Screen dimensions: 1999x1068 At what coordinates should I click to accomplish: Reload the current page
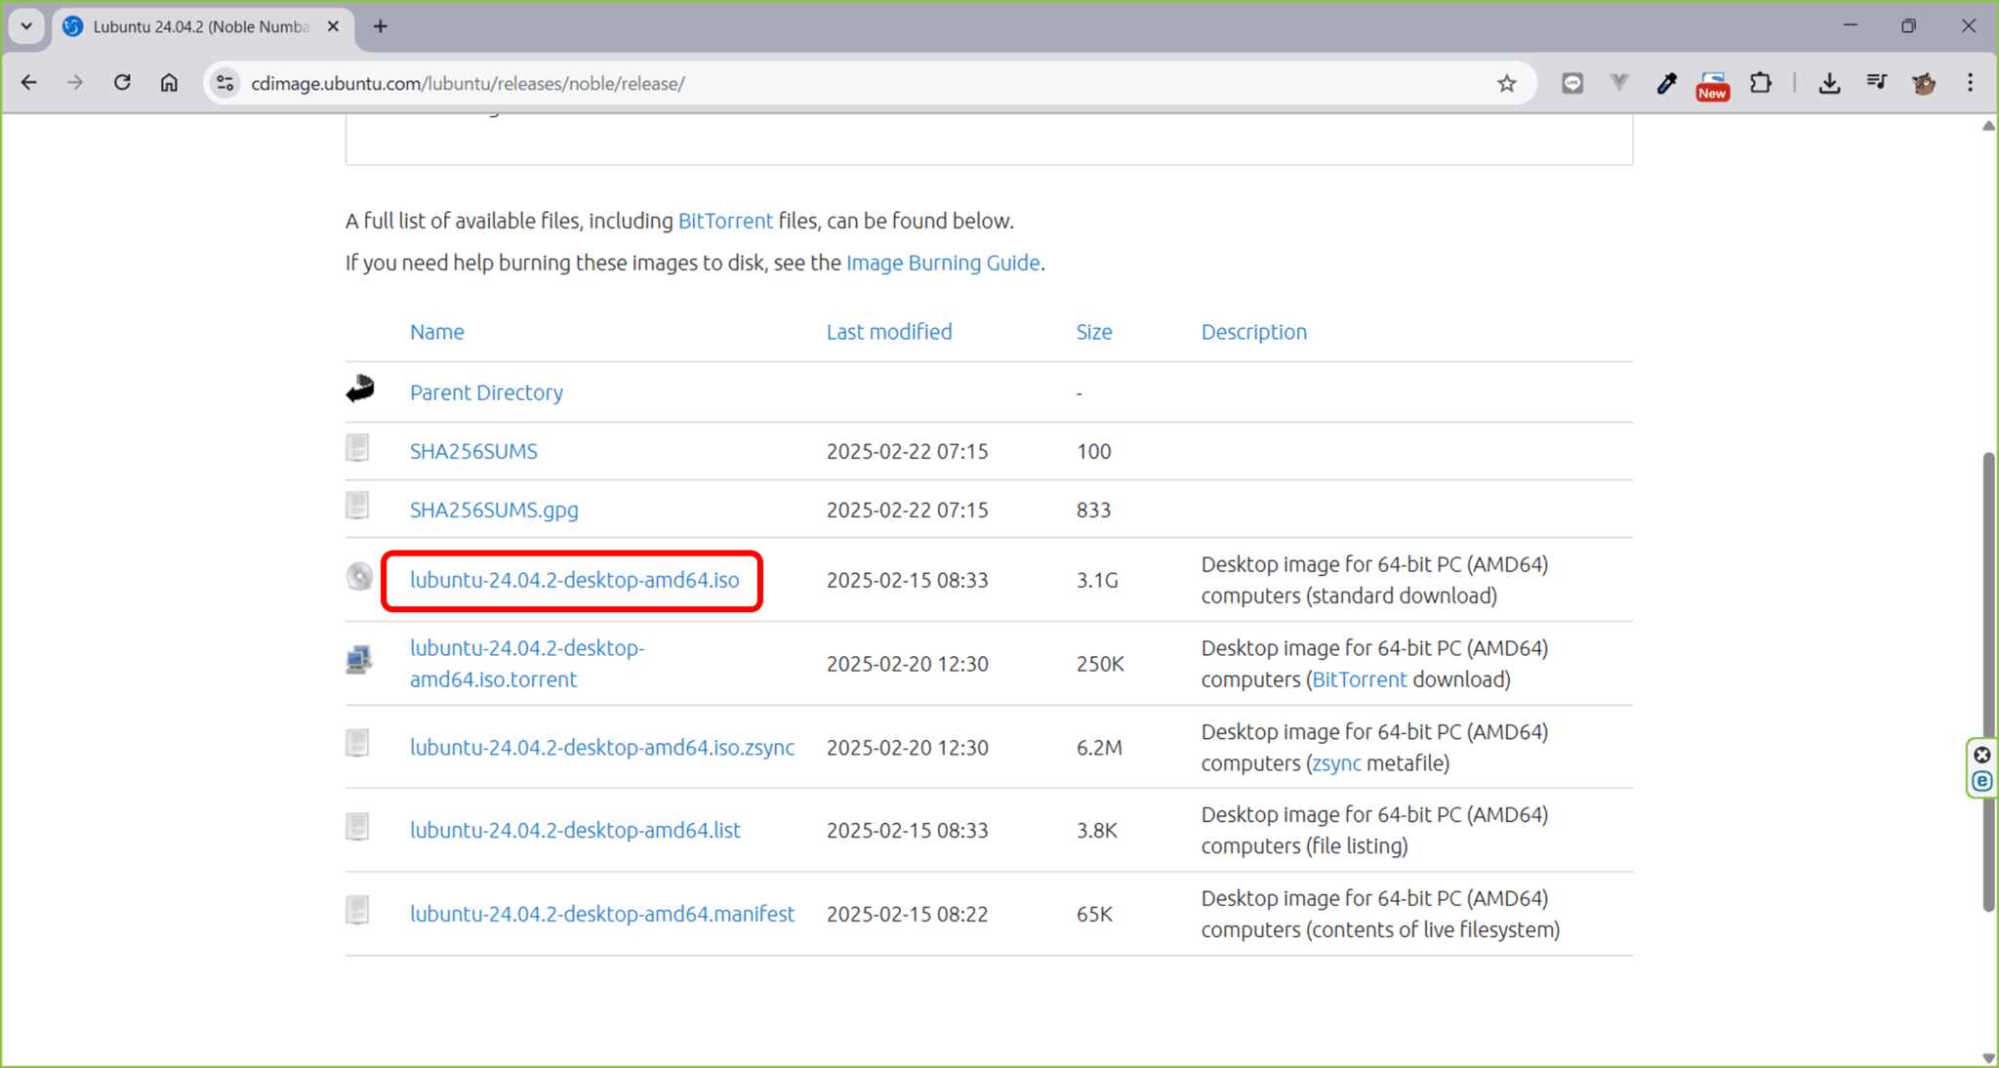122,83
